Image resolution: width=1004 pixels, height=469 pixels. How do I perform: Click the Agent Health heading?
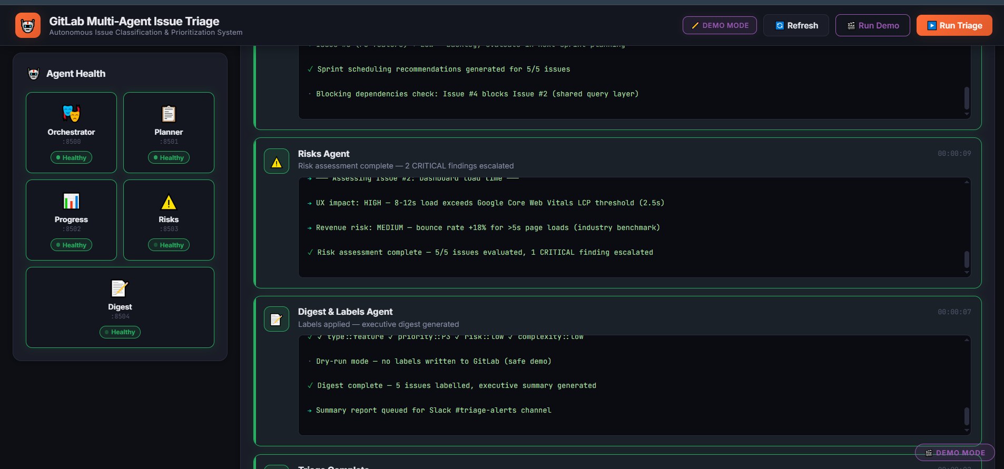[76, 74]
